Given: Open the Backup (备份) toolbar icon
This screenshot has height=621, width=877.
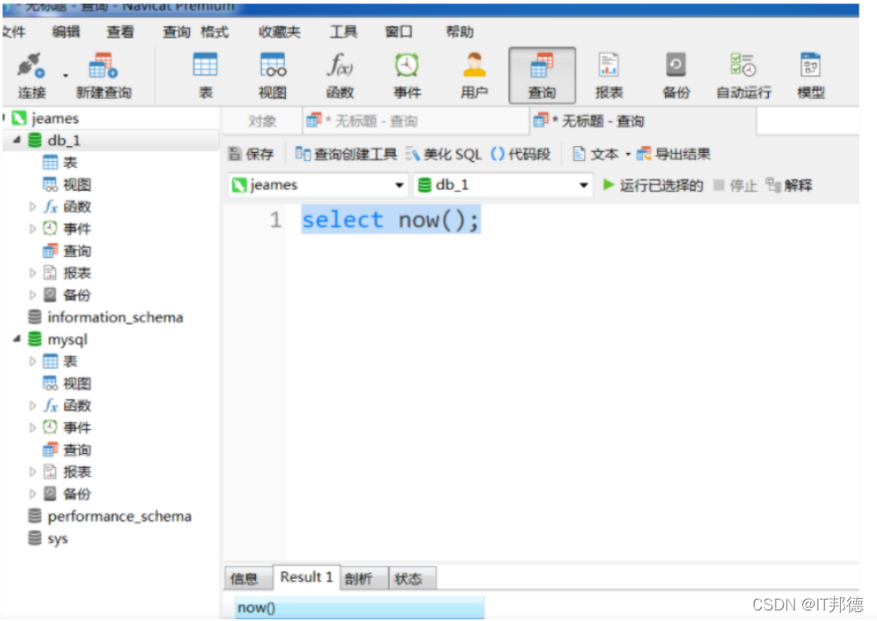Looking at the screenshot, I should point(676,76).
